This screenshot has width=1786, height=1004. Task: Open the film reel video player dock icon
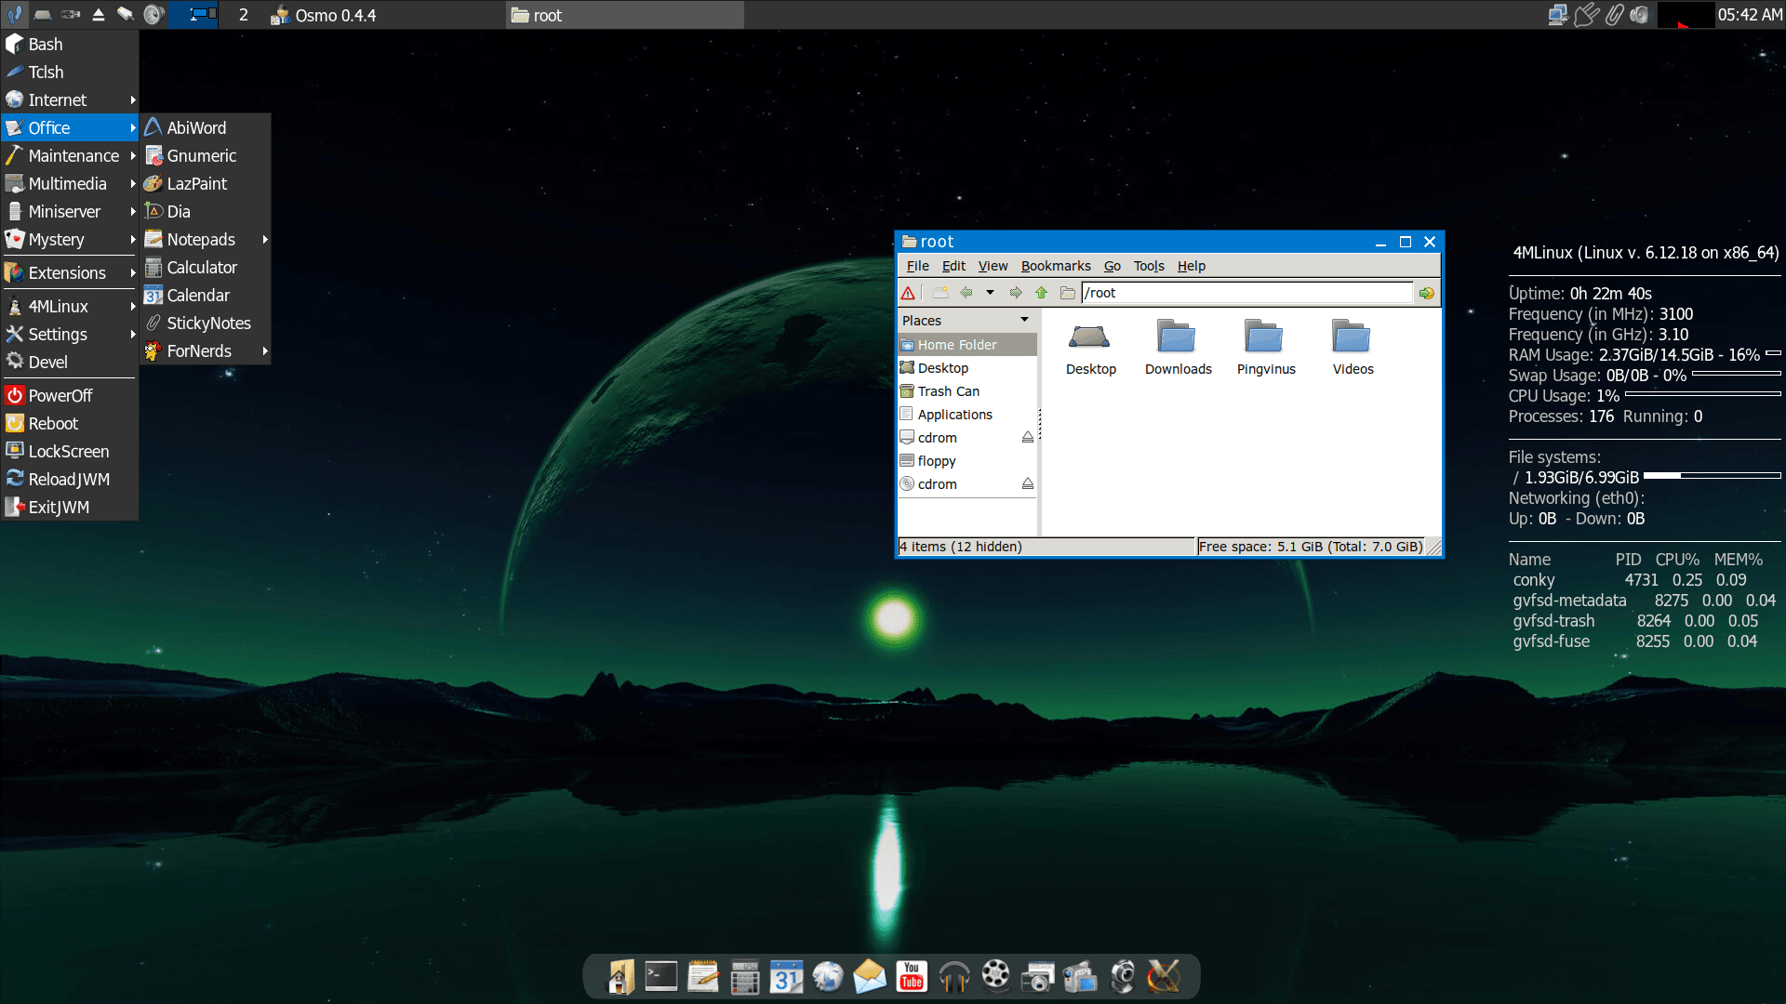[995, 975]
